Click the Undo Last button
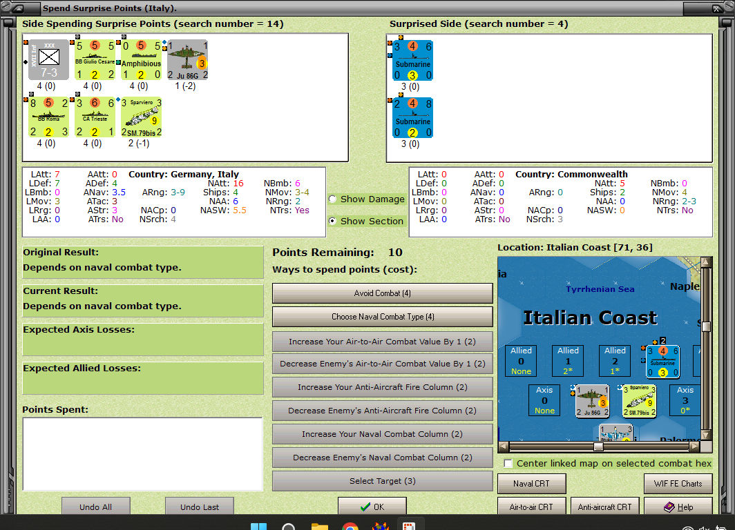The width and height of the screenshot is (735, 530). [x=200, y=506]
